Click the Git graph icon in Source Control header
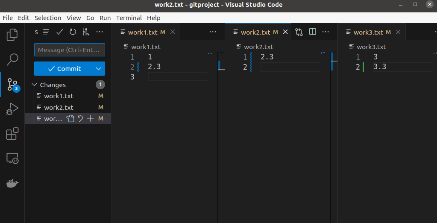Image resolution: width=437 pixels, height=223 pixels. (86, 32)
